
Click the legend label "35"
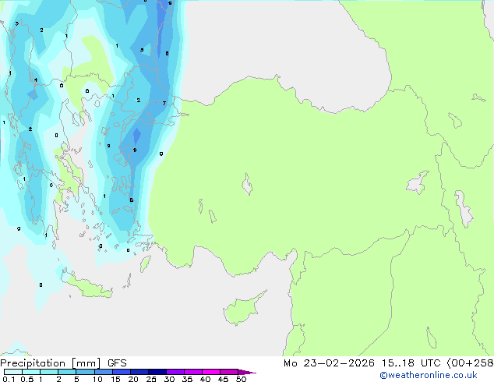[187, 379]
